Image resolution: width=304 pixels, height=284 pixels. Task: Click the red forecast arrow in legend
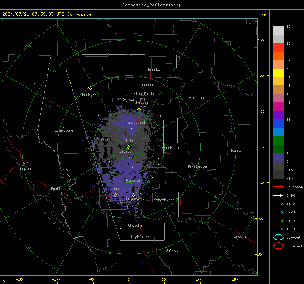pos(278,187)
